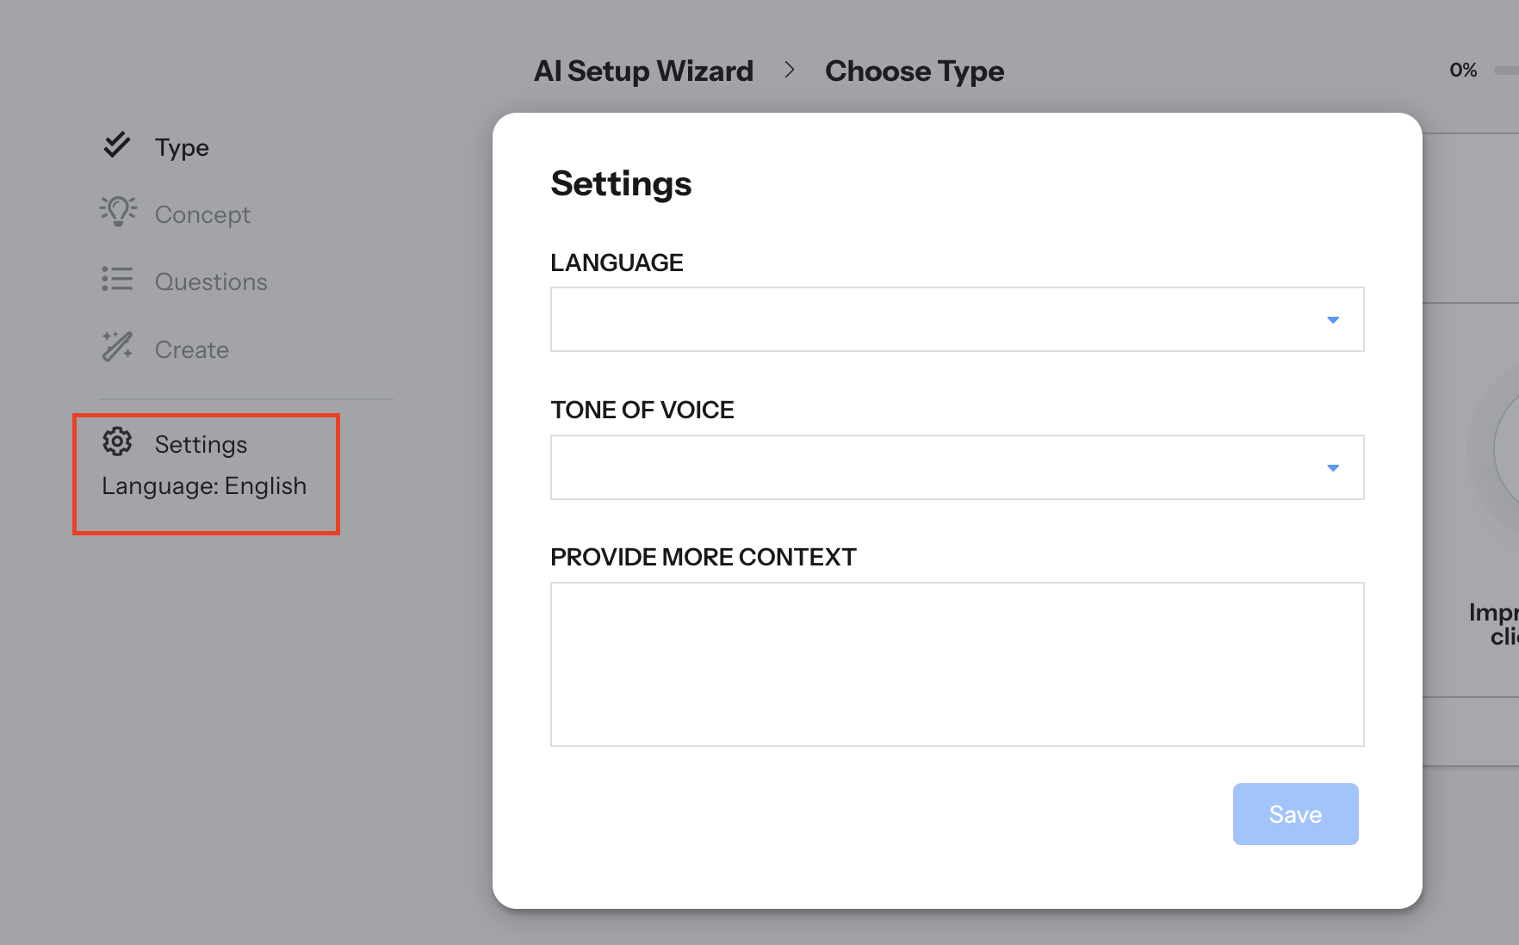Click the breadcrumb chevron arrow

(x=789, y=70)
